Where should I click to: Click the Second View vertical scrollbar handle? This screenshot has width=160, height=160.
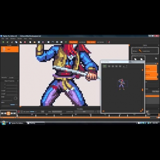142,90
